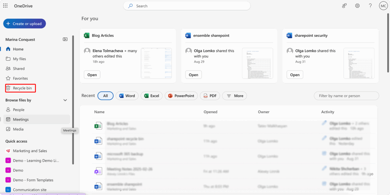The width and height of the screenshot is (390, 195).
Task: Filter recent files by PDF
Action: tap(210, 96)
